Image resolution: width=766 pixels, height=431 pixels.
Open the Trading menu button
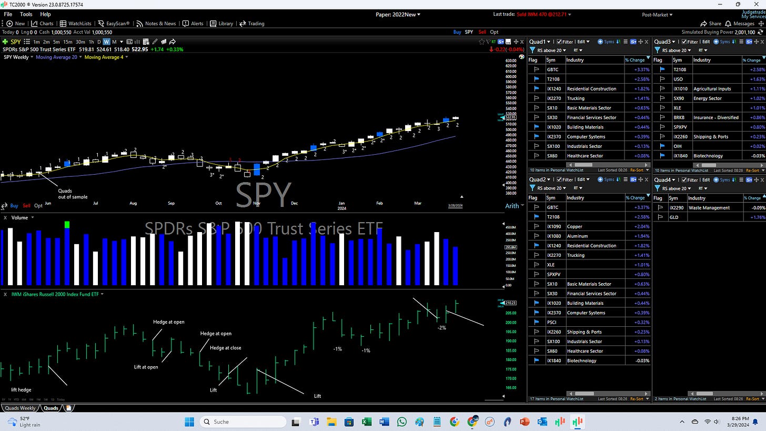pos(252,24)
